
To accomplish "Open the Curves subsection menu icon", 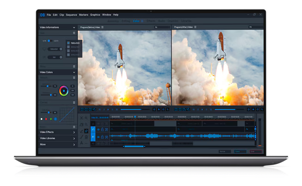I will pyautogui.click(x=74, y=102).
